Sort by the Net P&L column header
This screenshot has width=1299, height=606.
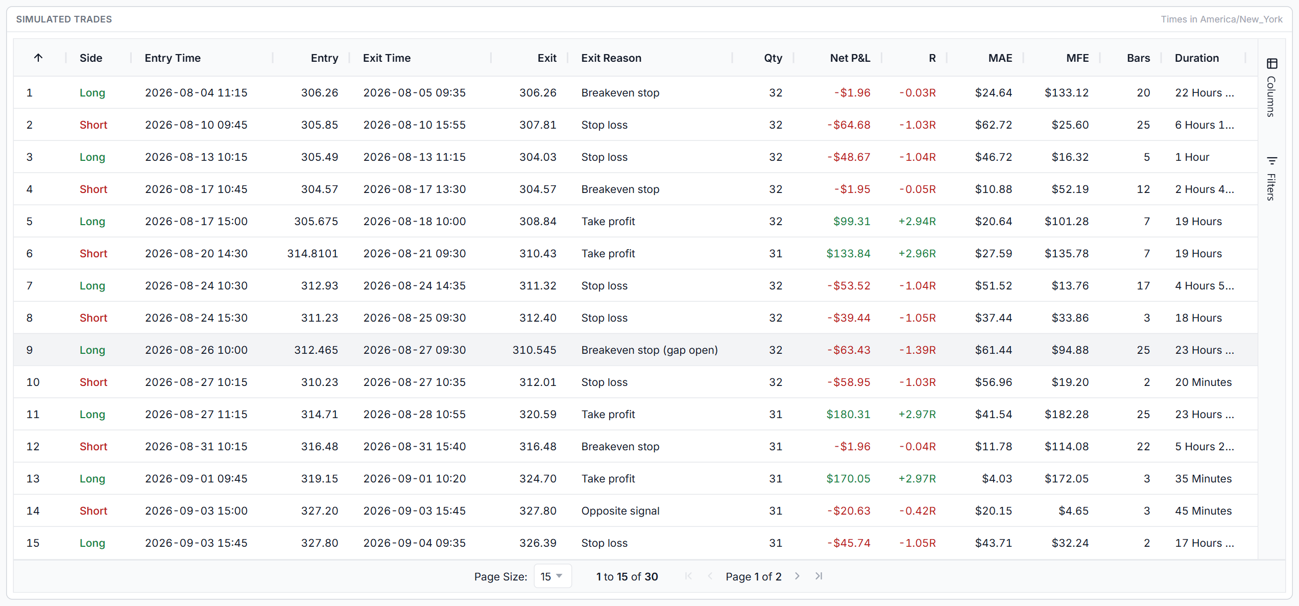coord(850,58)
